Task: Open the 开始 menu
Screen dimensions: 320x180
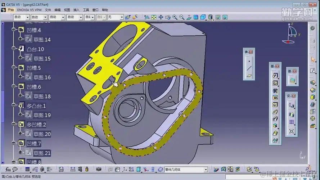Action: tap(10, 10)
